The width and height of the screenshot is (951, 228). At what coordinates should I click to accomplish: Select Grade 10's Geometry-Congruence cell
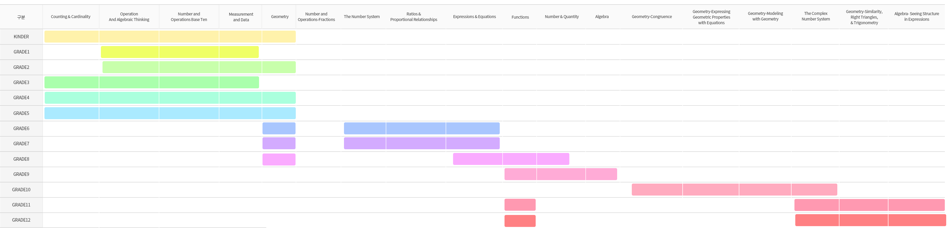point(656,190)
